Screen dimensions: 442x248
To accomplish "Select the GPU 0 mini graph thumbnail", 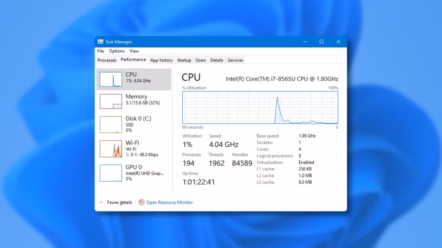I will click(x=111, y=173).
